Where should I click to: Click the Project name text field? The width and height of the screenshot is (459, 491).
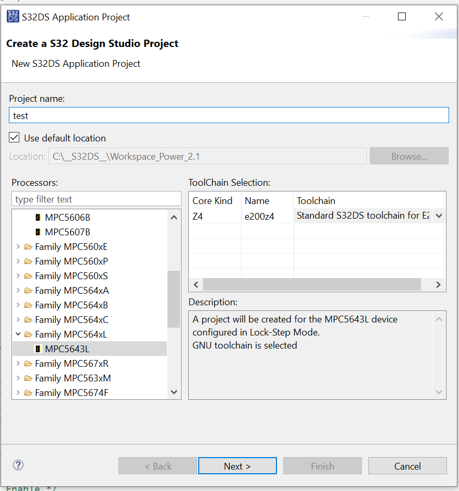[x=228, y=115]
